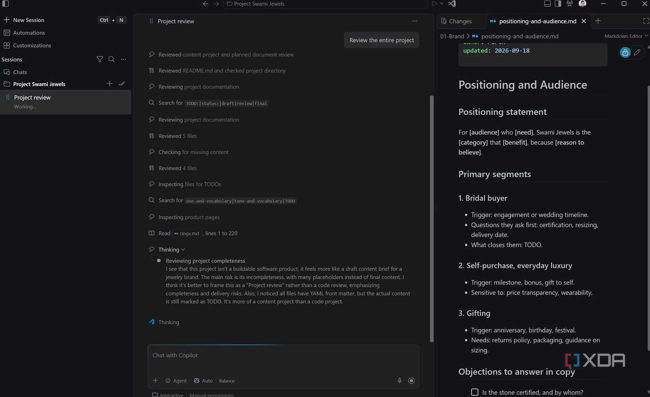This screenshot has height=397, width=650.
Task: Open the Project review session
Action: click(x=65, y=102)
